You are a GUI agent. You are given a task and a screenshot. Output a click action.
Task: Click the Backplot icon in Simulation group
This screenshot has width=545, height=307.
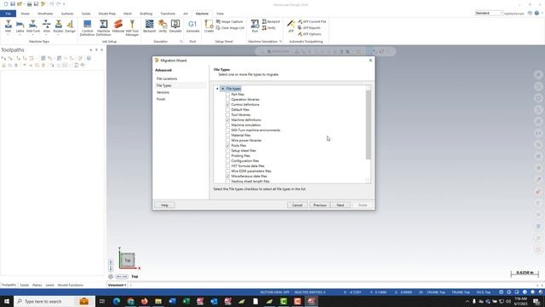click(150, 26)
